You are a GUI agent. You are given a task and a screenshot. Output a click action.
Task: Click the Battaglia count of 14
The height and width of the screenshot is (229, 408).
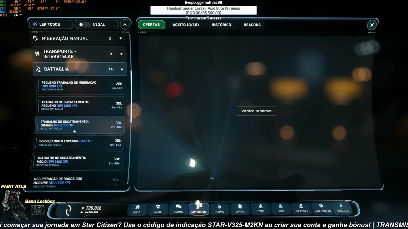click(111, 69)
